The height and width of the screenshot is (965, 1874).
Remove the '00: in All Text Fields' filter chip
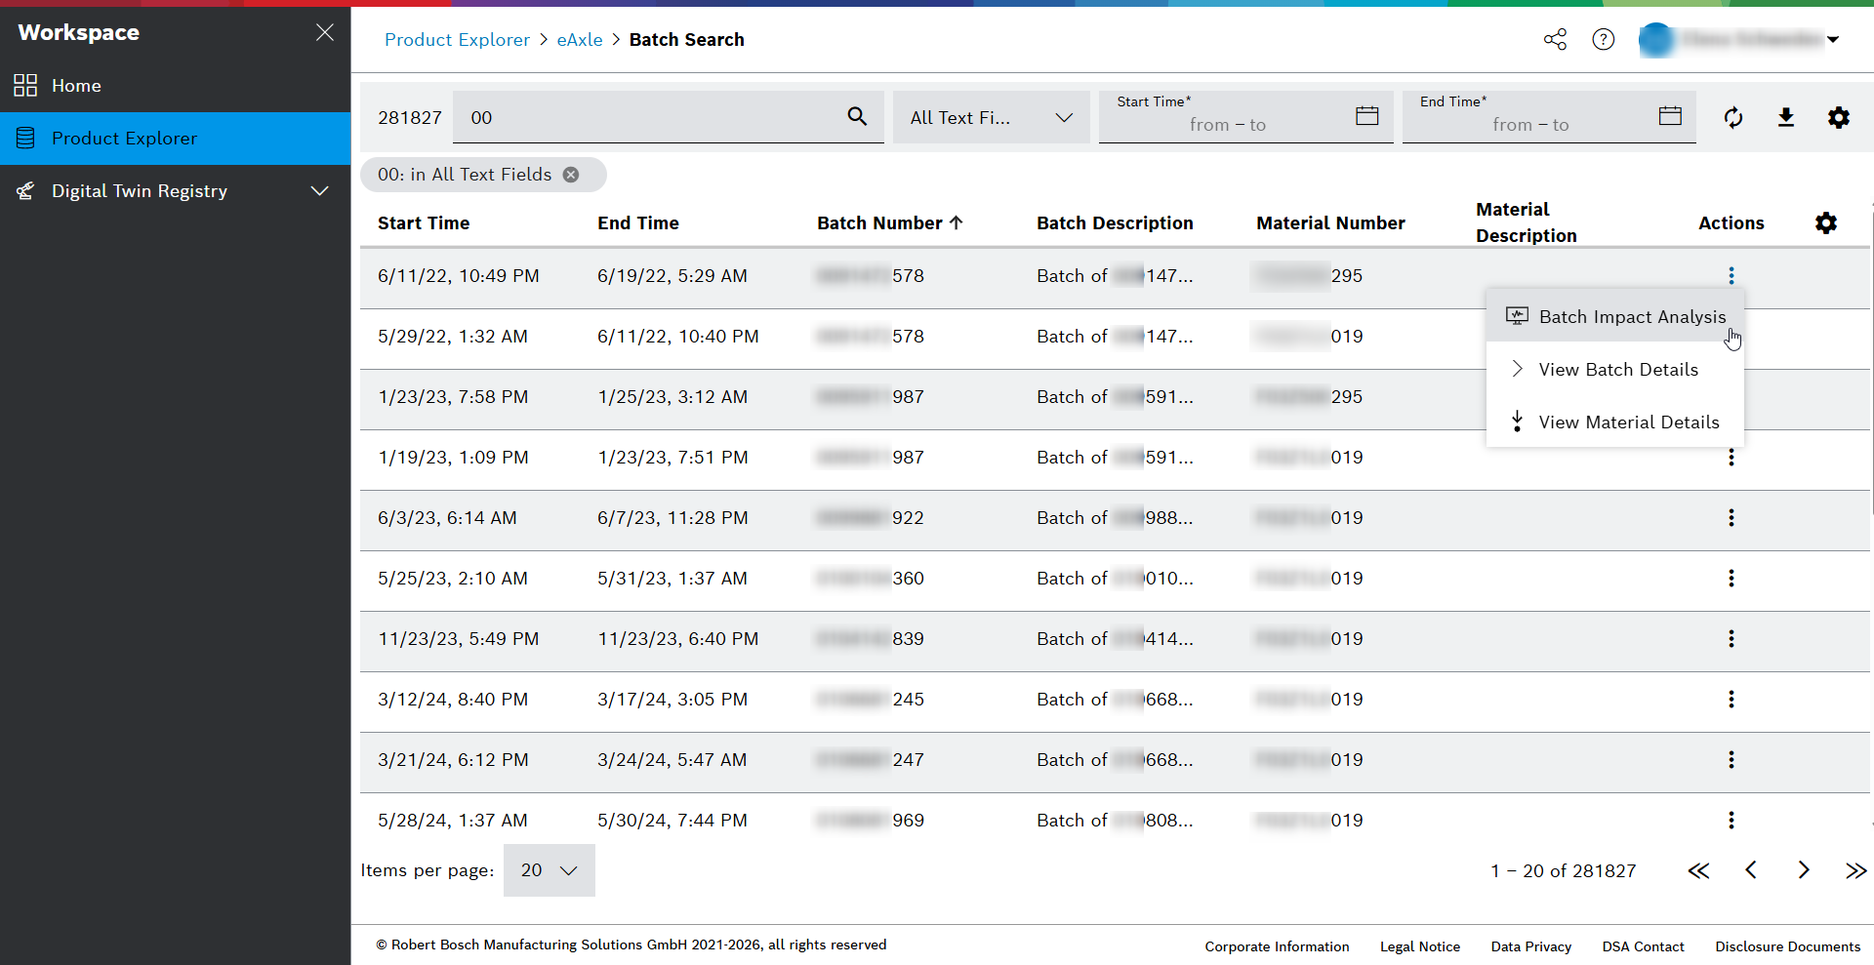571,175
